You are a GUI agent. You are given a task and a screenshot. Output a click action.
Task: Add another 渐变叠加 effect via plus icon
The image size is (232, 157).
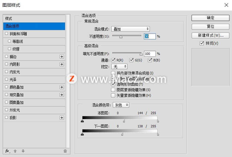coord(62,95)
